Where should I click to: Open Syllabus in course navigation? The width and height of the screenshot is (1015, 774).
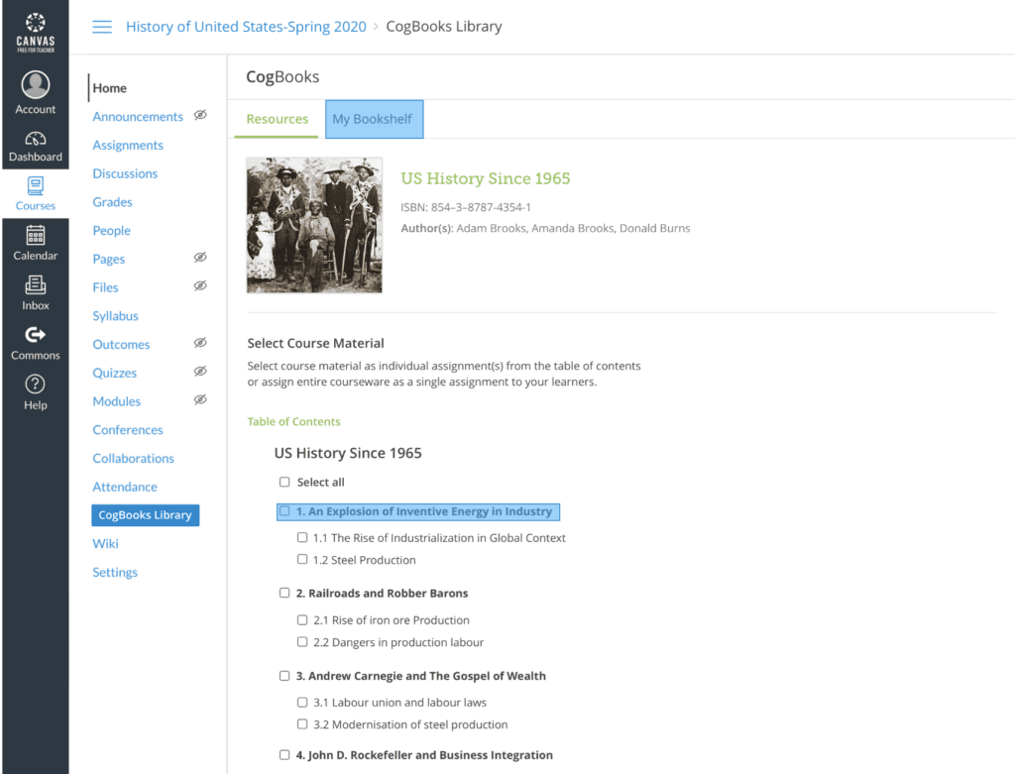coord(115,316)
